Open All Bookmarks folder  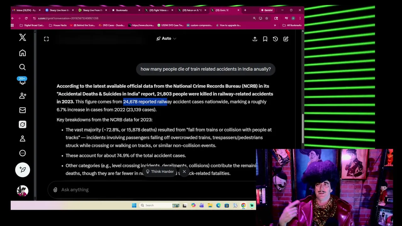[292, 25]
